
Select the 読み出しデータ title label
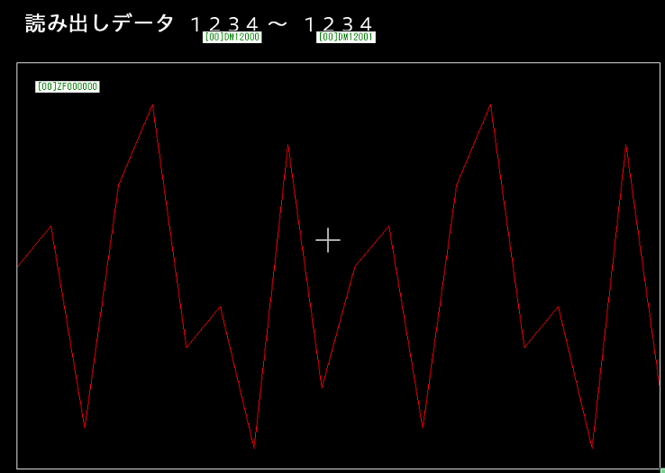[99, 23]
